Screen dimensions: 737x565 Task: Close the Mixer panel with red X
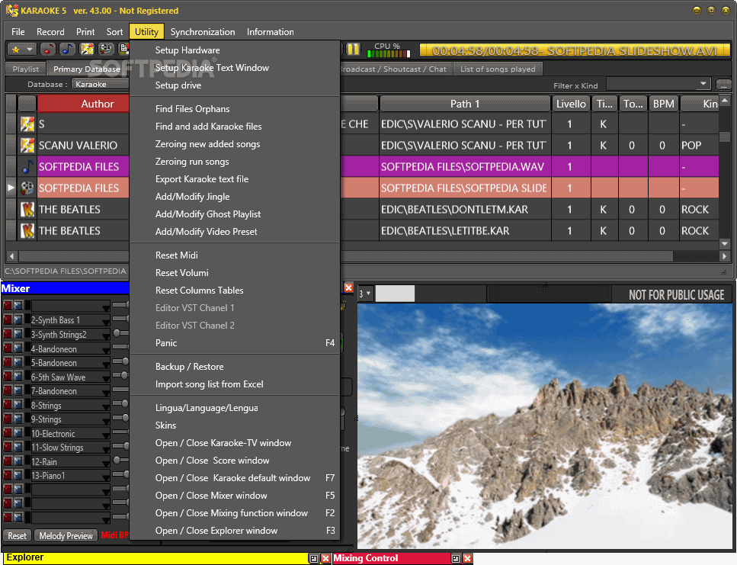click(x=348, y=287)
